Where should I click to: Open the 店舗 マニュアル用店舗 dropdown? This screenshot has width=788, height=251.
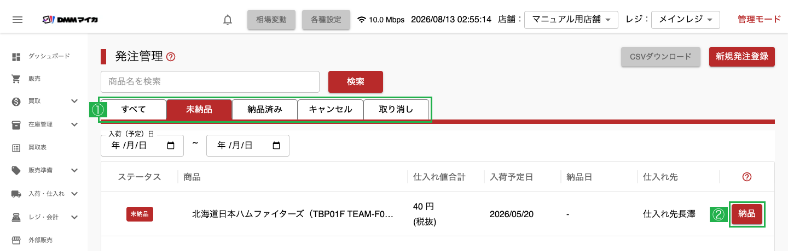point(571,20)
